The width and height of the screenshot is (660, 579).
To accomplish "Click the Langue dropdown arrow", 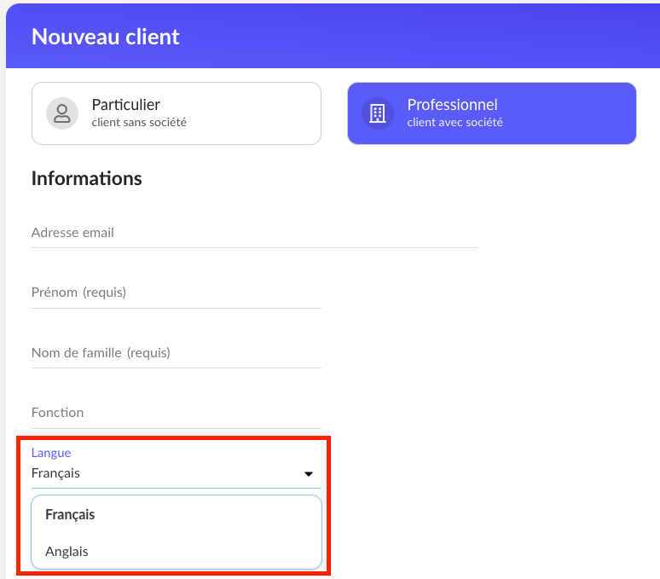I will click(309, 474).
